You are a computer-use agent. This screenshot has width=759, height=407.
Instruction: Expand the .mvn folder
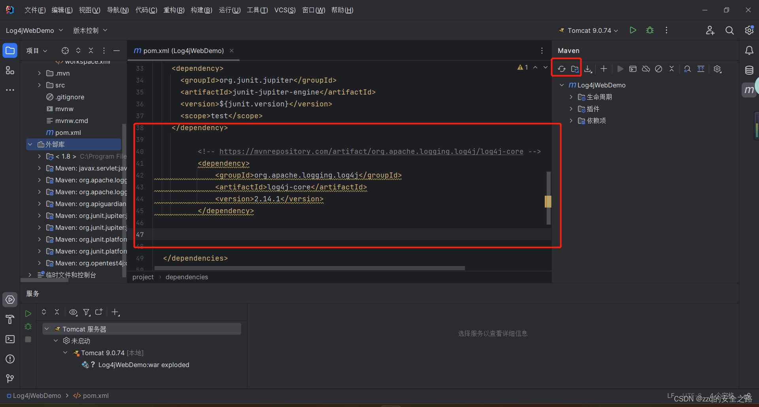(x=39, y=73)
